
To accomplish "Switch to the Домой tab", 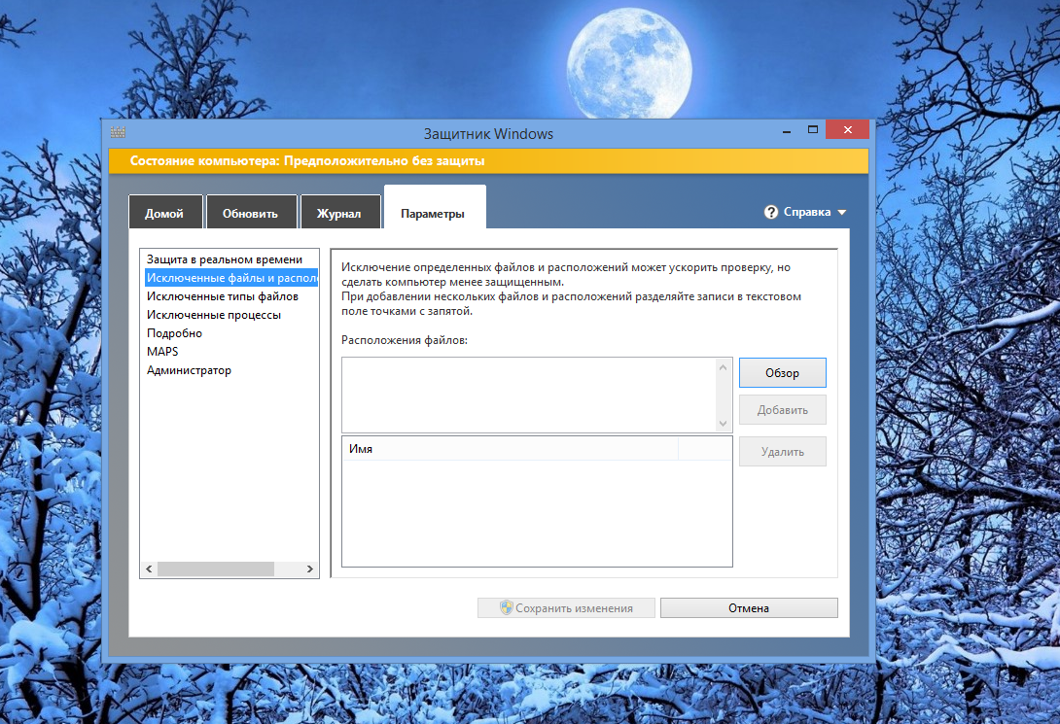I will coord(165,213).
